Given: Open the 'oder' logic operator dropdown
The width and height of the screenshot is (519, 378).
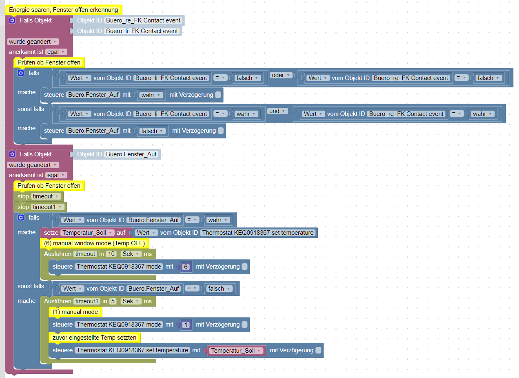Looking at the screenshot, I should click(x=282, y=75).
